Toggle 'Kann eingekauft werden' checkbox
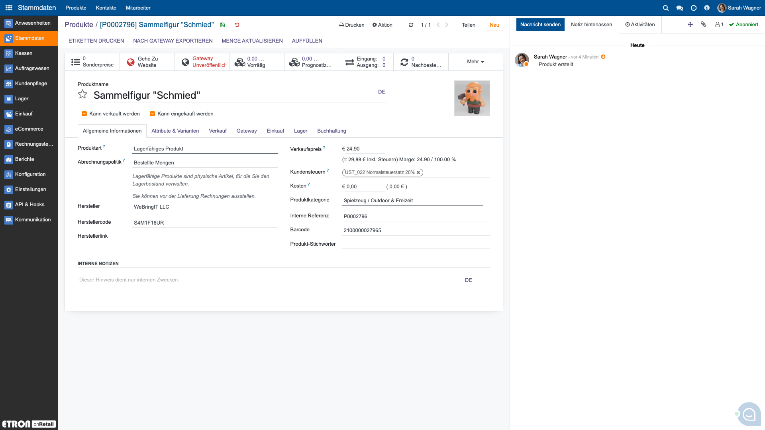 152,114
